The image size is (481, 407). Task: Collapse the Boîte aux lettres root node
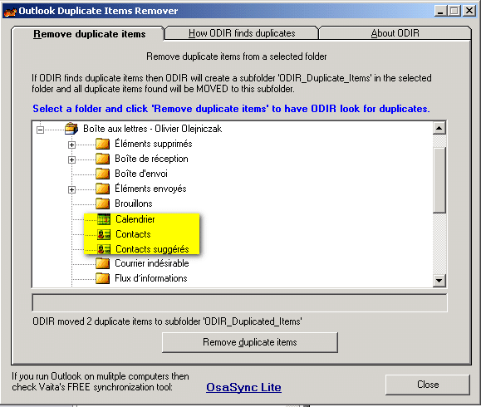40,130
